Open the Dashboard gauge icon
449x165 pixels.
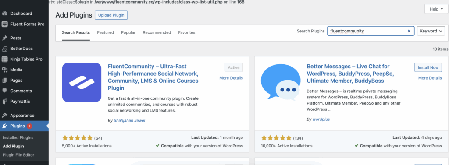(x=4, y=14)
